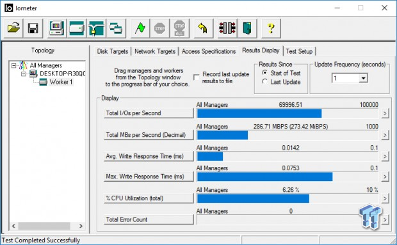Expand details arrow for % CPU Utilization
The image size is (397, 245).
385,198
